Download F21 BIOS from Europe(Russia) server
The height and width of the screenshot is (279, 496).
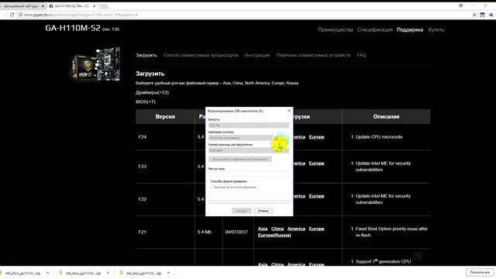pos(274,235)
